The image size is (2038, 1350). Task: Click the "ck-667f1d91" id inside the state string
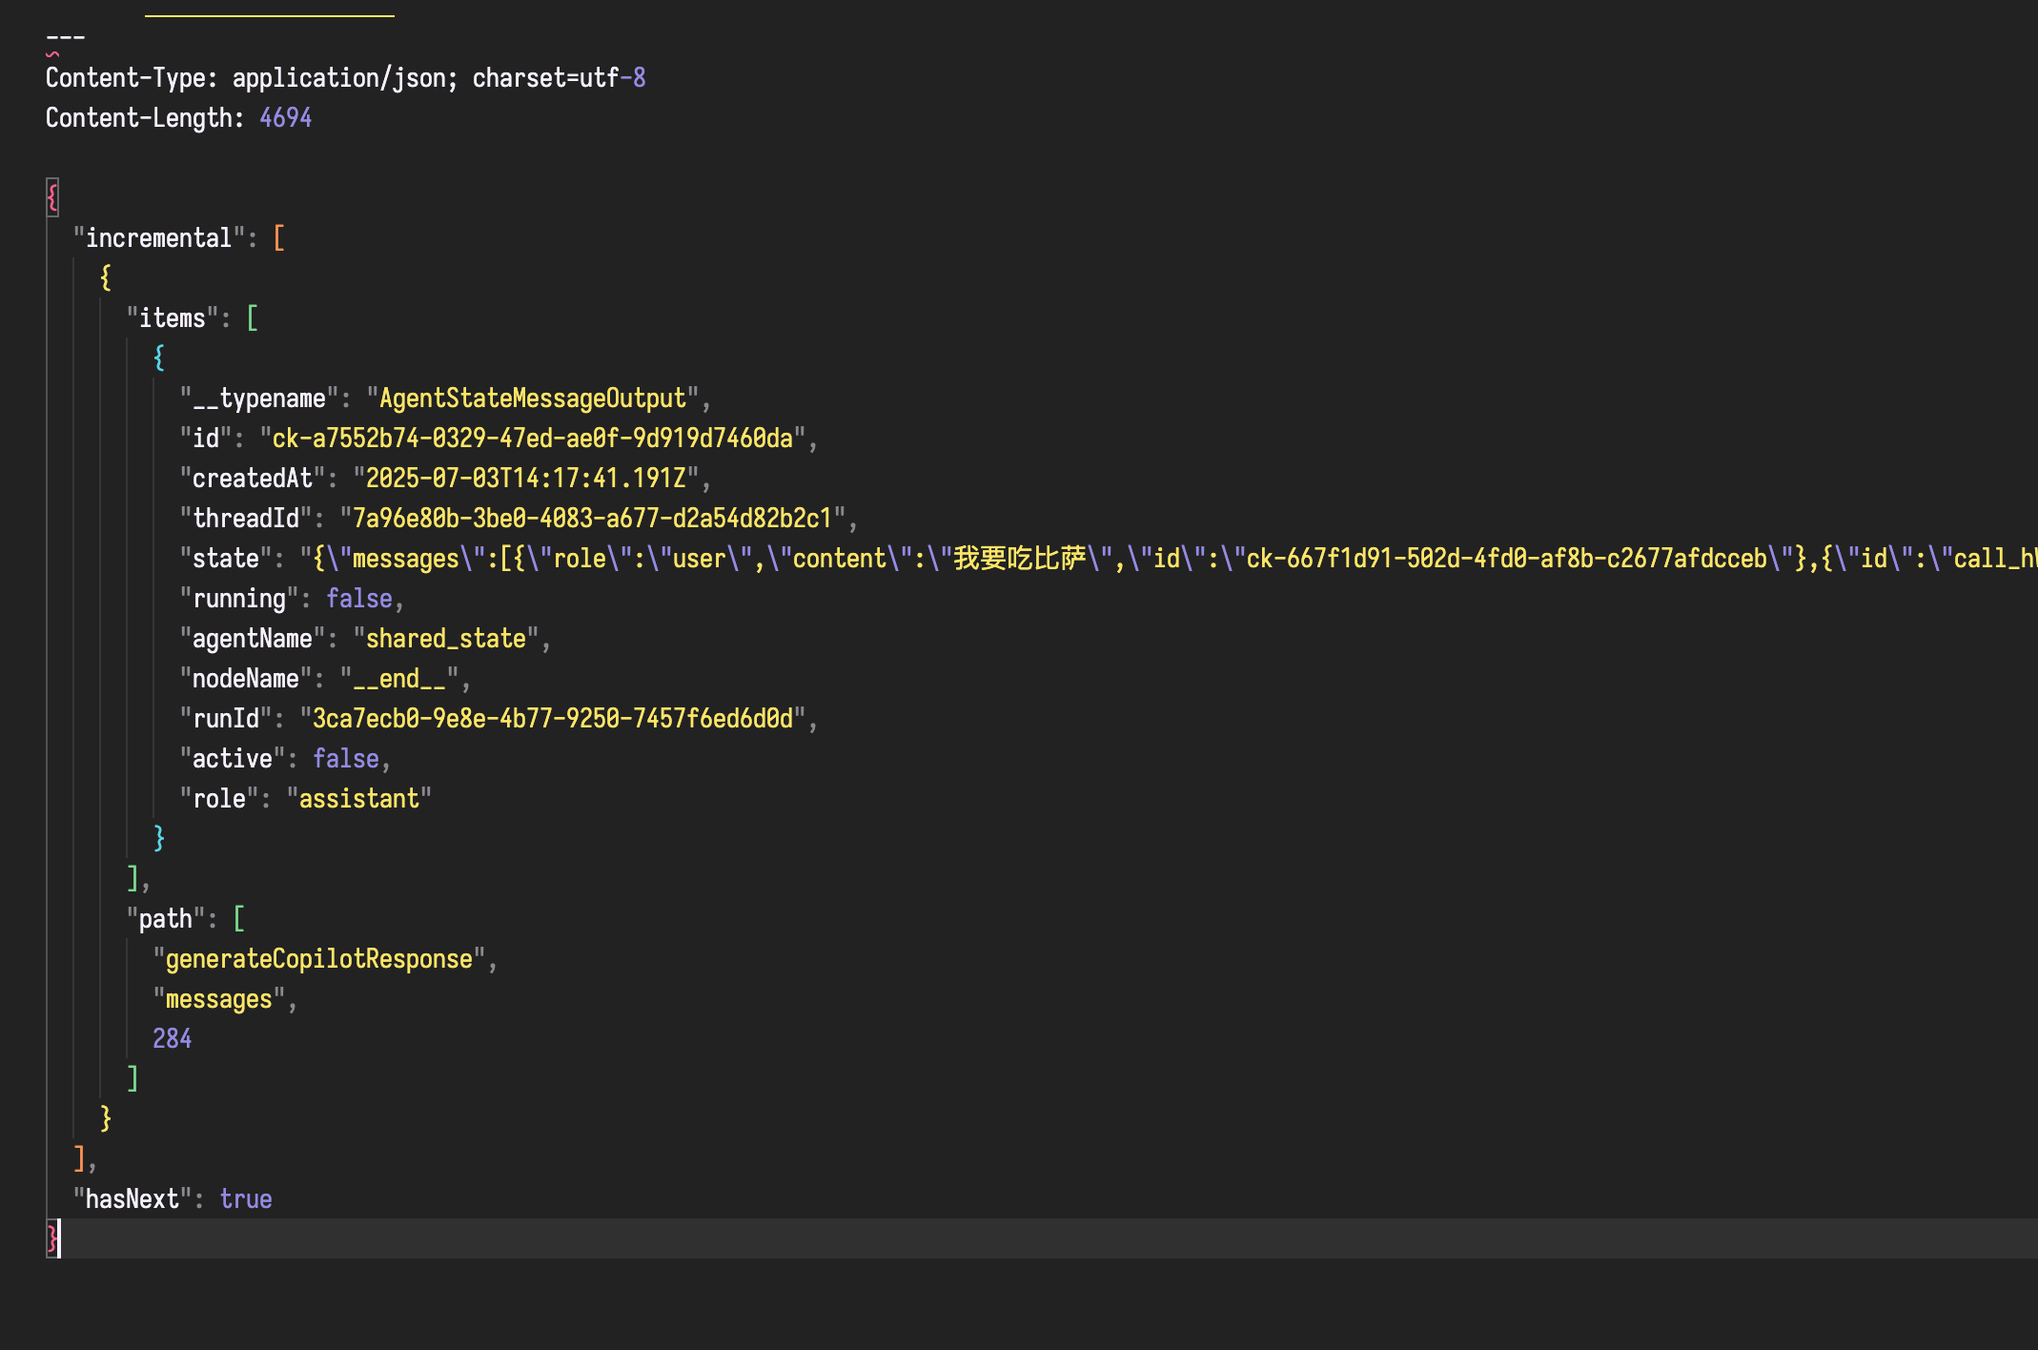click(1506, 559)
